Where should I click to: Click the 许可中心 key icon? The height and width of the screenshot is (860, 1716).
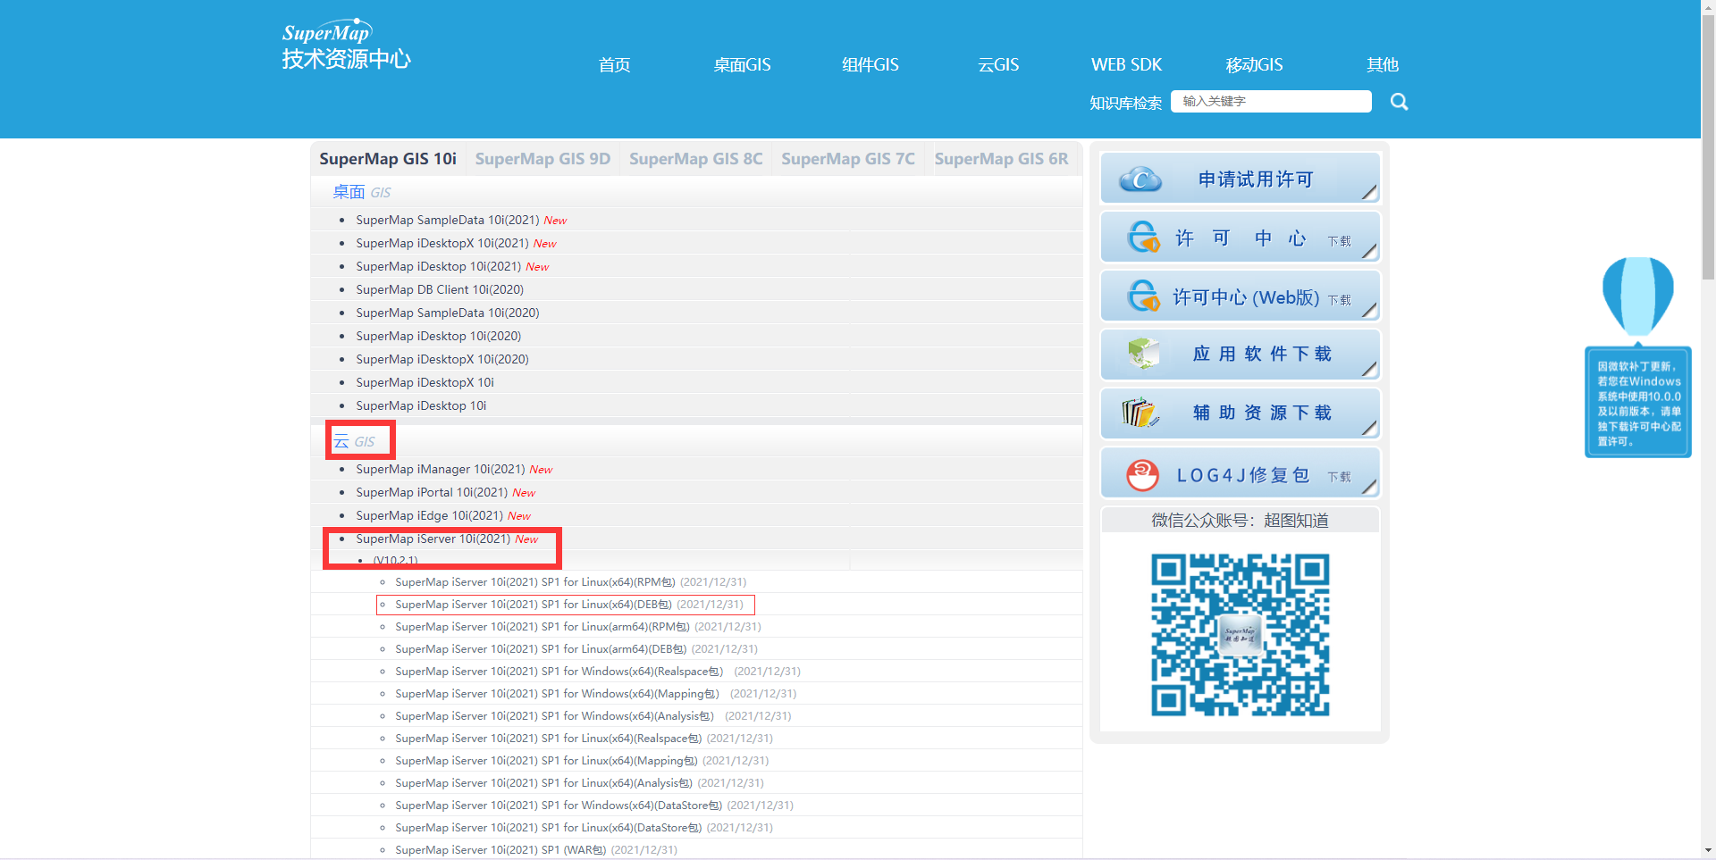point(1143,237)
